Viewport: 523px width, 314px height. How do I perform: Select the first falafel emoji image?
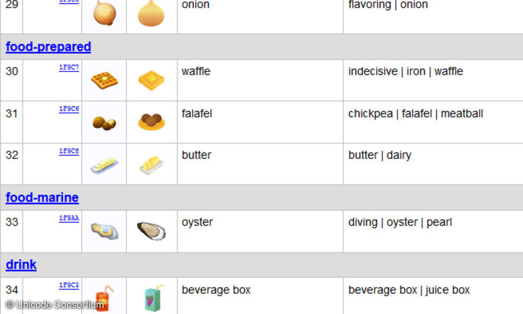tap(104, 123)
